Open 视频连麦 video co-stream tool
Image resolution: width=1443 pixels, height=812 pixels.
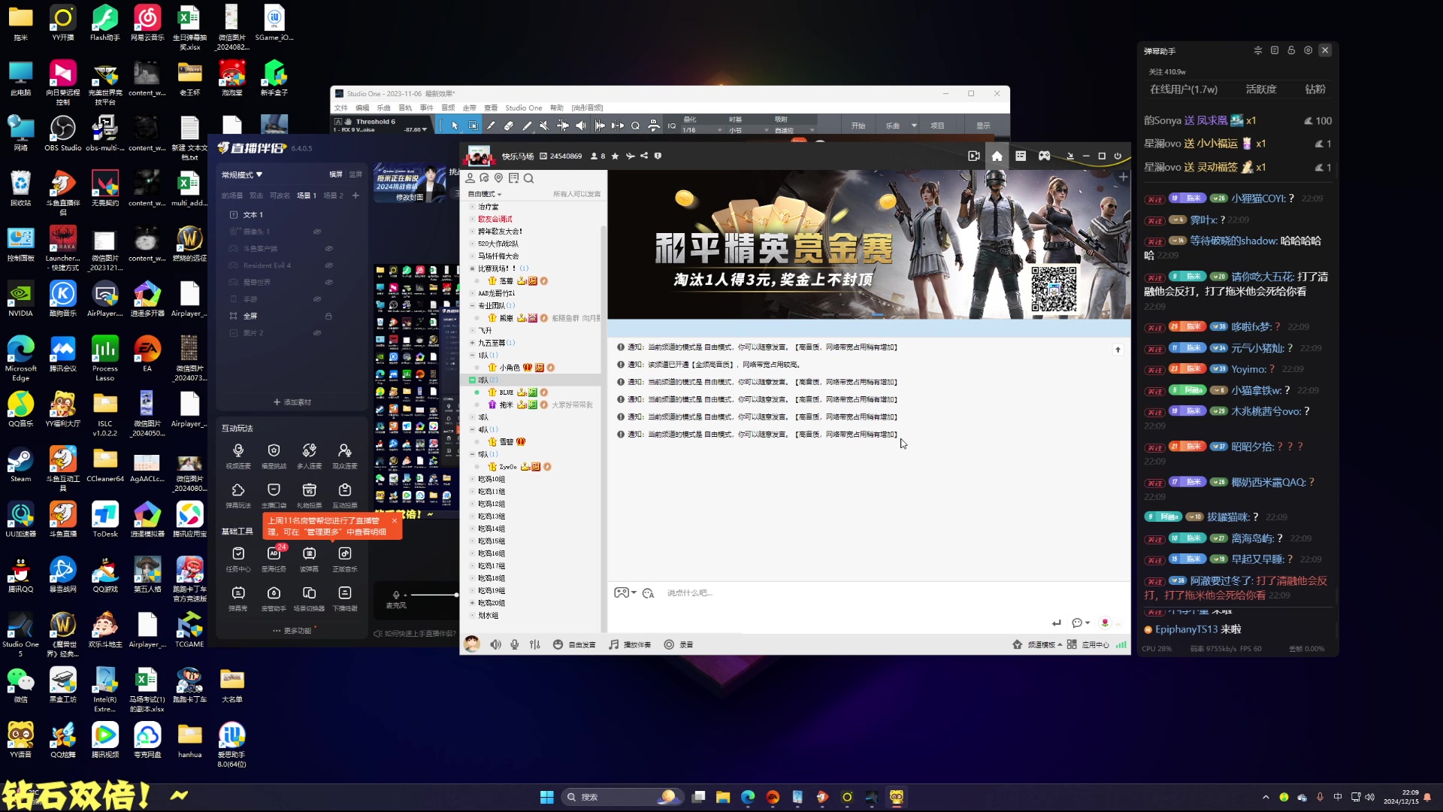238,455
